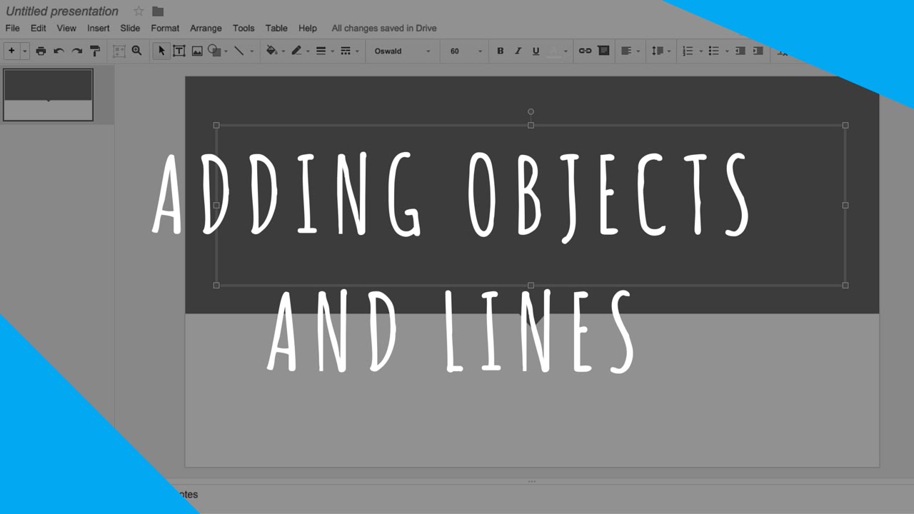Image resolution: width=914 pixels, height=514 pixels.
Task: Click the Line color pencil icon
Action: click(x=297, y=51)
